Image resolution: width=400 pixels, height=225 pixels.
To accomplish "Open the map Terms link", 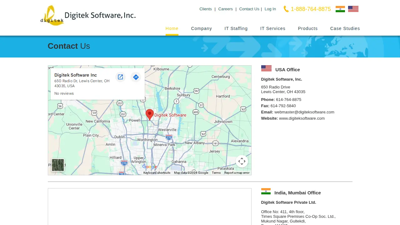I will tap(216, 173).
